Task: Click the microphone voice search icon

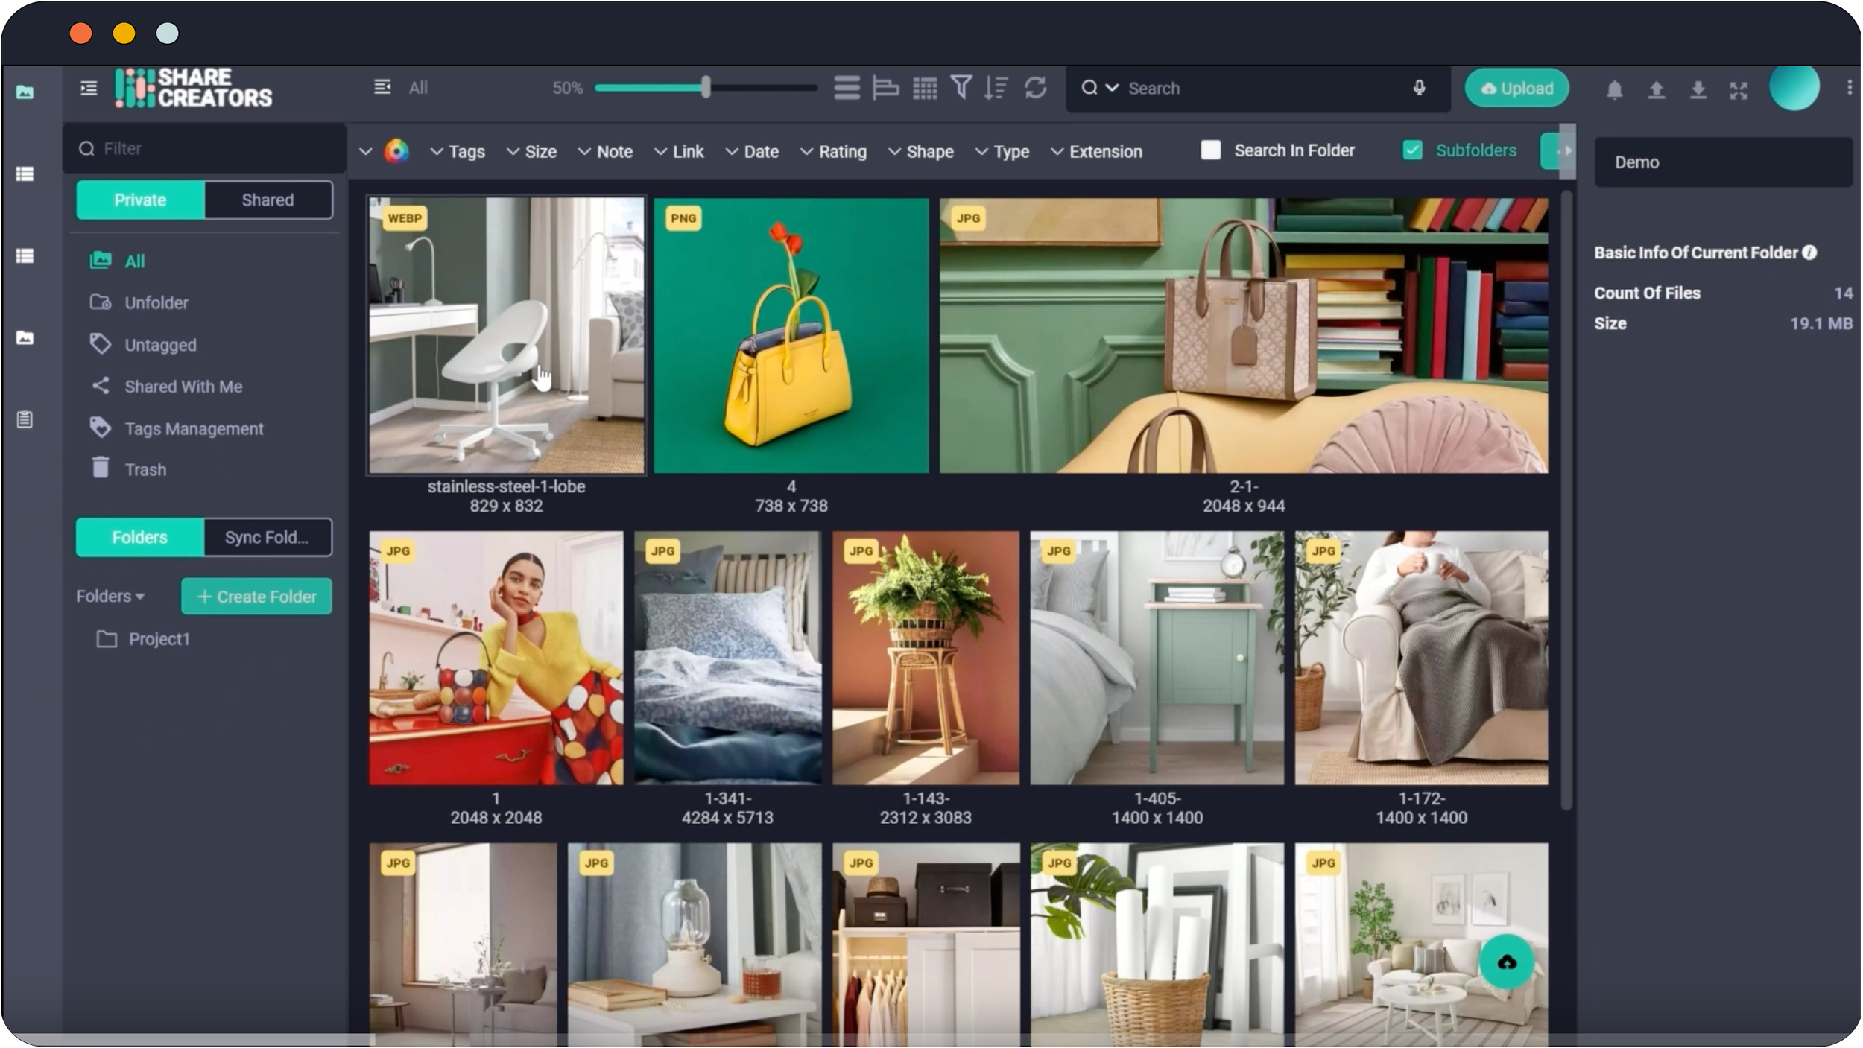Action: click(x=1419, y=88)
